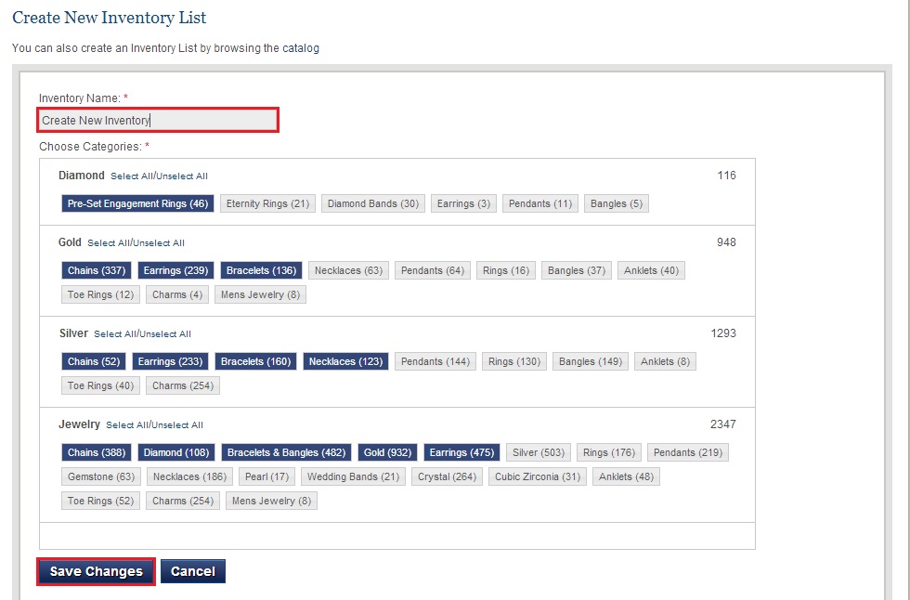Select Silver Anklets (8) category

[665, 361]
